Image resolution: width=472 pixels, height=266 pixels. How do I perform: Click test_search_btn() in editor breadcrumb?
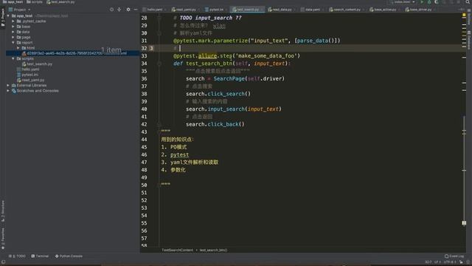coord(213,250)
